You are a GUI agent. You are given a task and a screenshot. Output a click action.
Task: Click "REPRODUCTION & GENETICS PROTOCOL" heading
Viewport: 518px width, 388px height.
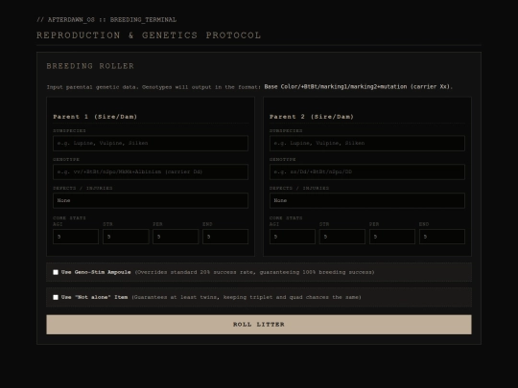[149, 35]
